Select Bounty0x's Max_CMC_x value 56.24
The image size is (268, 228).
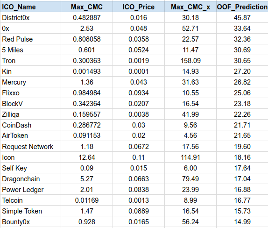click(x=190, y=221)
